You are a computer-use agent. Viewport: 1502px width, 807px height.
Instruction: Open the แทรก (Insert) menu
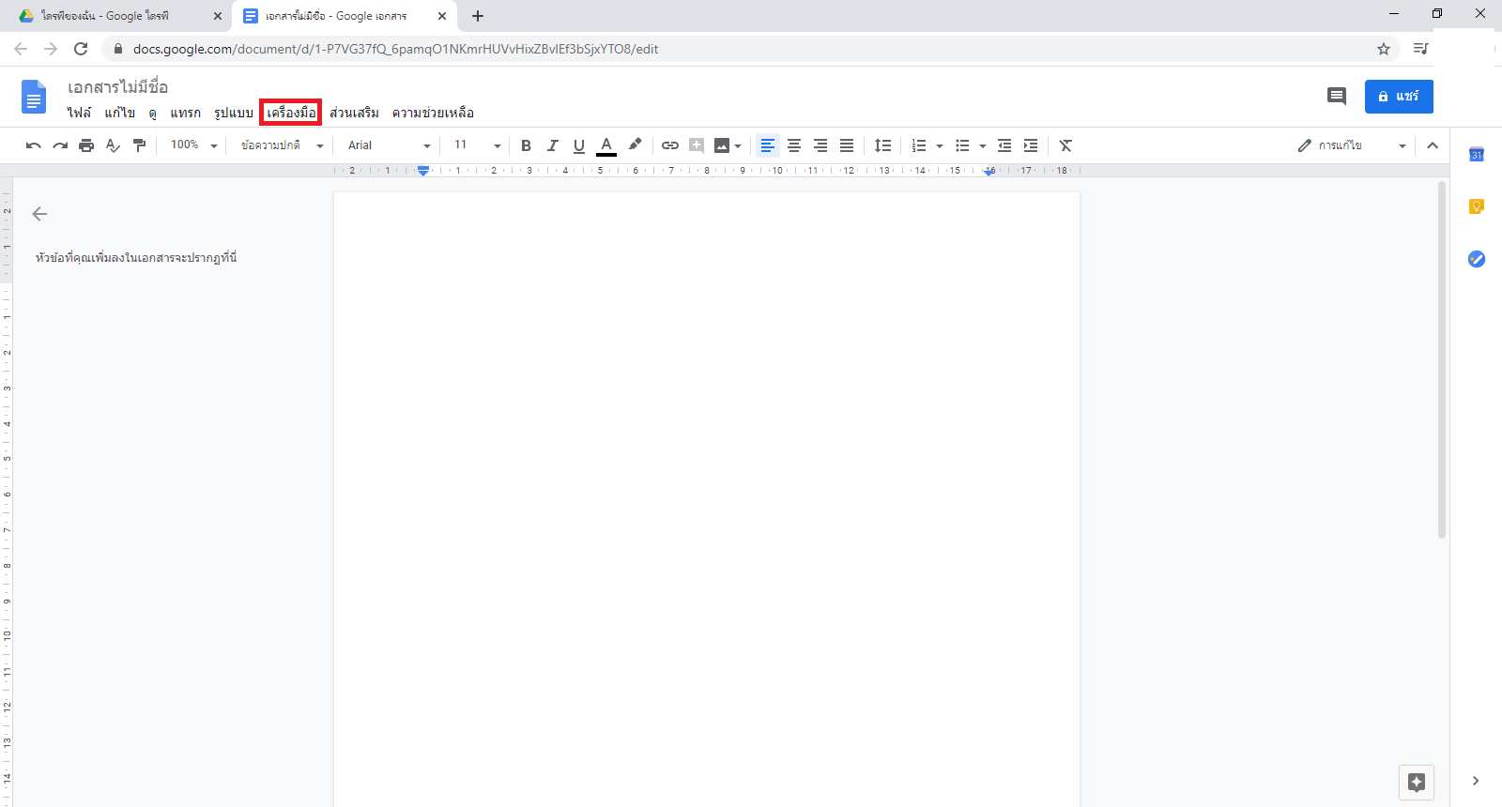pyautogui.click(x=185, y=113)
